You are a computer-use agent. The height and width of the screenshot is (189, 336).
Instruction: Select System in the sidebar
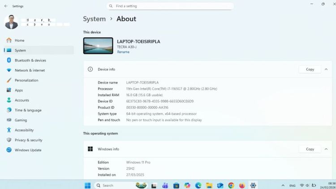(x=39, y=50)
